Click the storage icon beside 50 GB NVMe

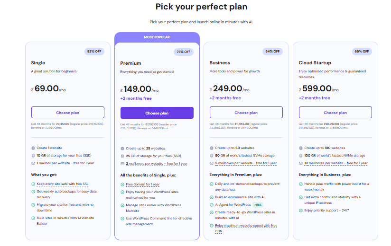(212, 155)
